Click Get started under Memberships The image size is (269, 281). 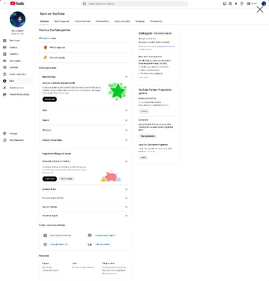[50, 99]
